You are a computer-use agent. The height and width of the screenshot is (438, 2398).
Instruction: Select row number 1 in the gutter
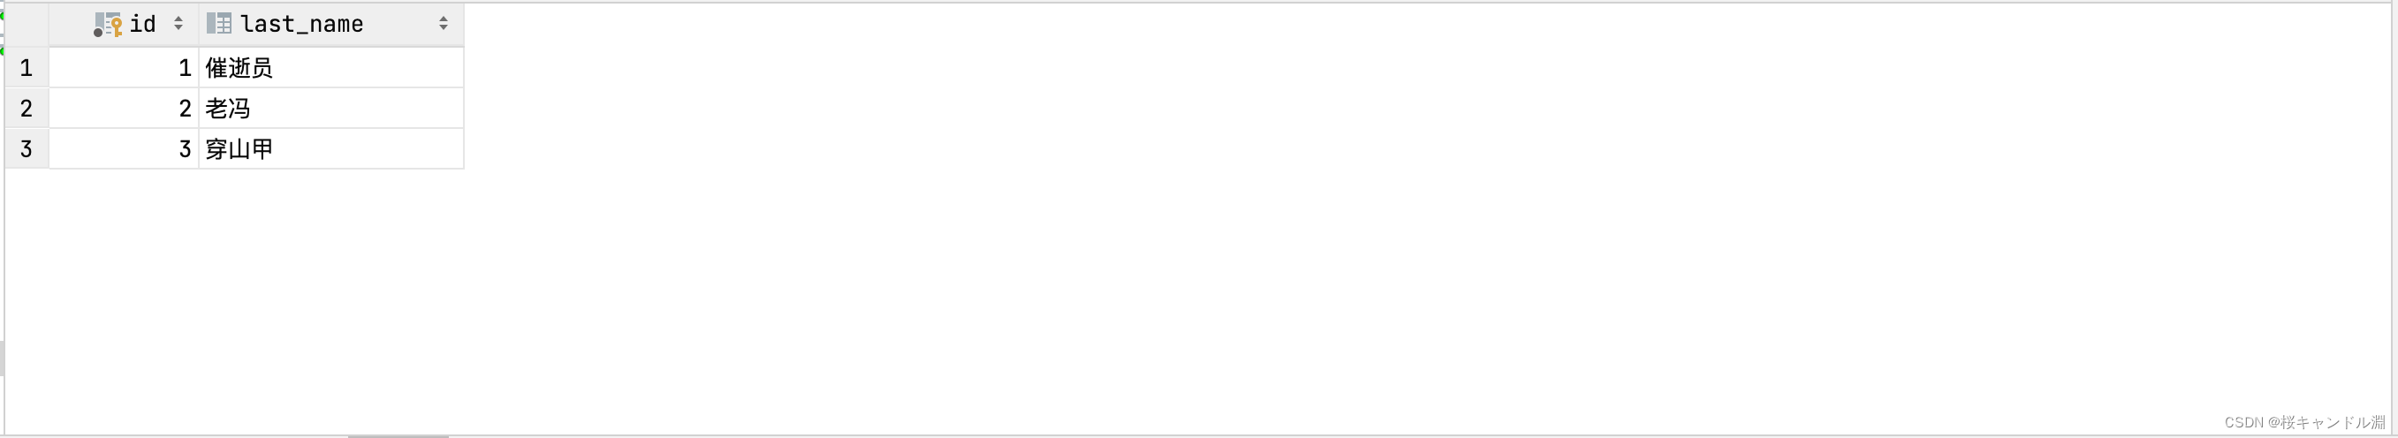click(27, 68)
